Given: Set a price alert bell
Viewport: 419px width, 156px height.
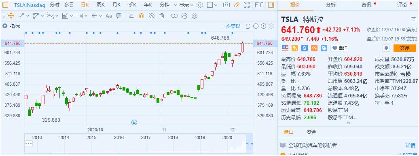Looking at the screenshot, I should coord(386,48).
